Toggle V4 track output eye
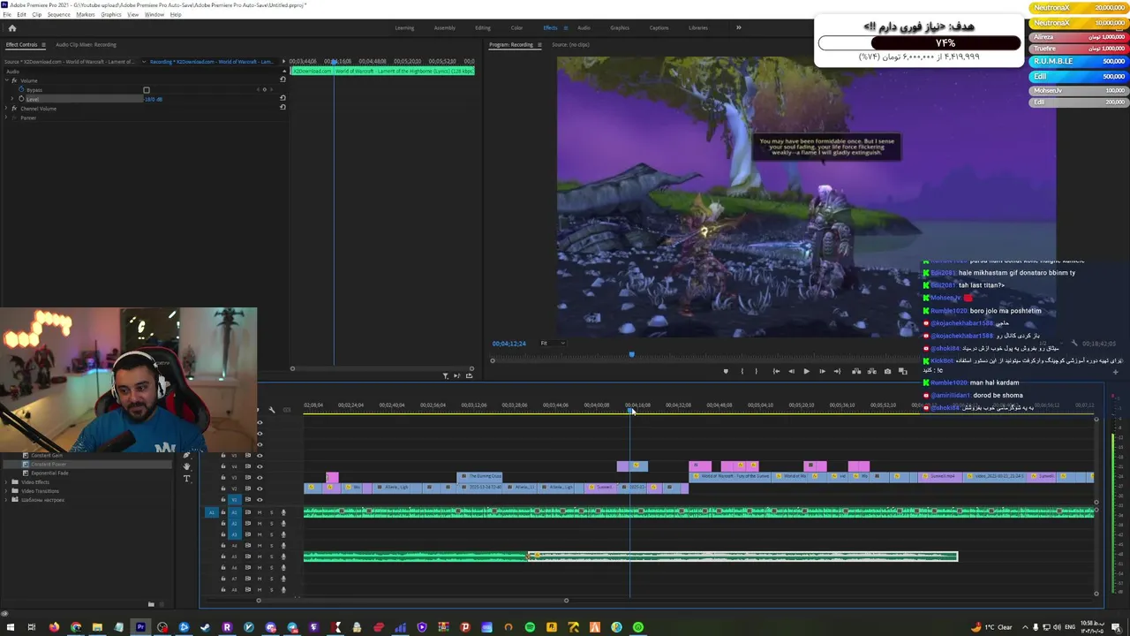The image size is (1130, 636). click(260, 466)
